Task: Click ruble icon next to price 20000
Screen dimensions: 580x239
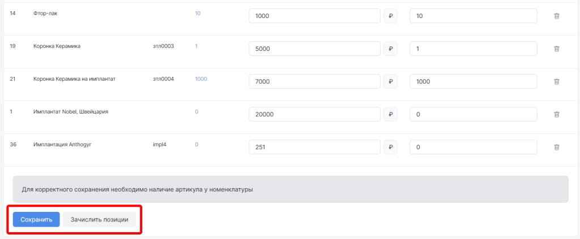Action: click(x=390, y=115)
